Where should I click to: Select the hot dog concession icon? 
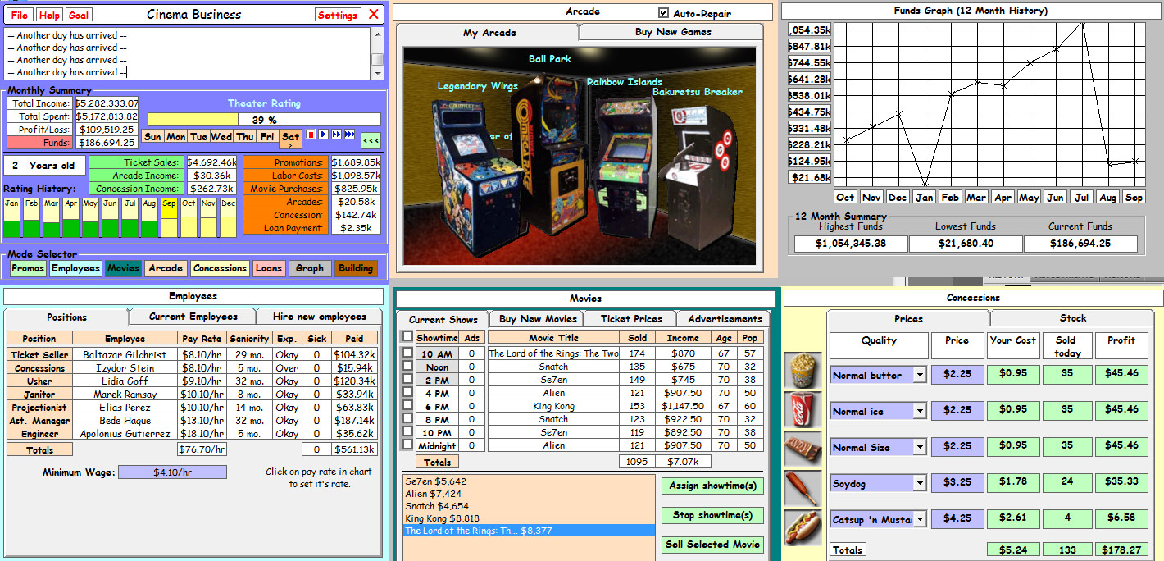(x=801, y=527)
